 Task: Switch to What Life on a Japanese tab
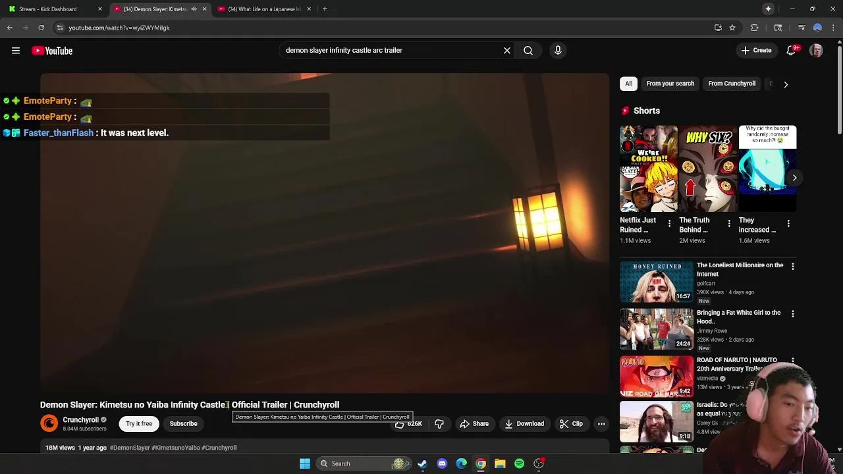click(263, 9)
